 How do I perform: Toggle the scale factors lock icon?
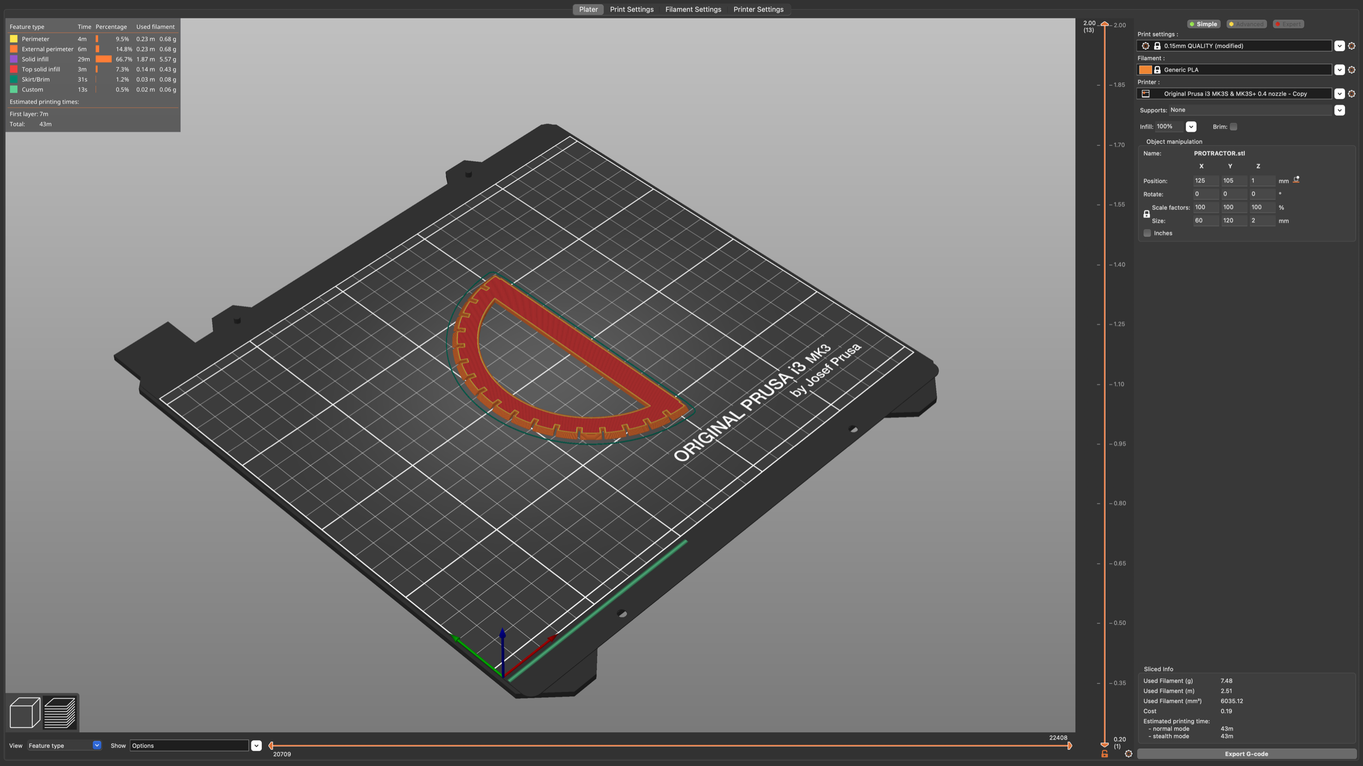(1147, 214)
